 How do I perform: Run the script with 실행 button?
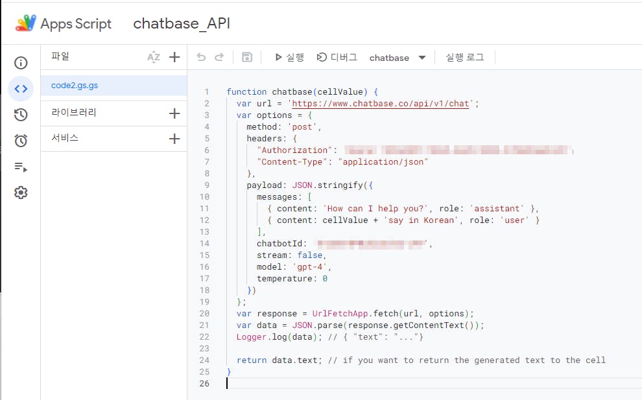pyautogui.click(x=289, y=57)
